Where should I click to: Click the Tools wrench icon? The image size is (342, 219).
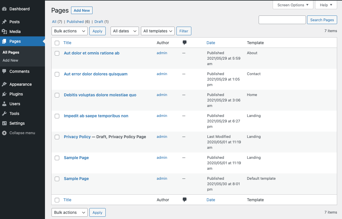click(x=4, y=114)
